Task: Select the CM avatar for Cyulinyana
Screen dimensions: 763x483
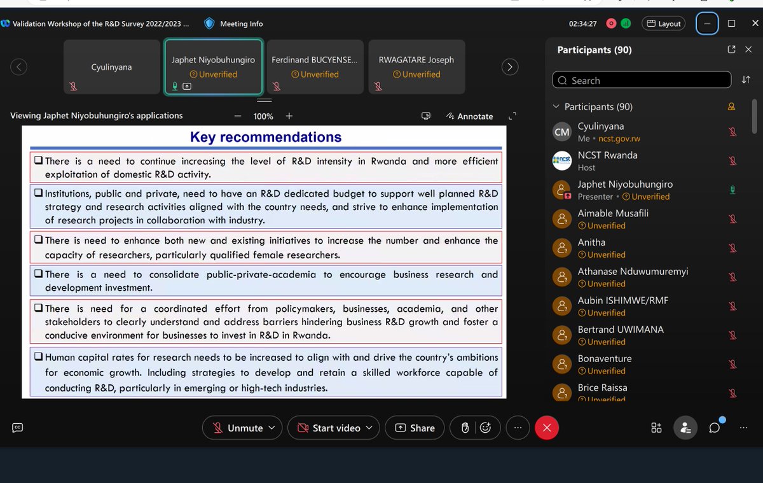Action: pos(562,132)
